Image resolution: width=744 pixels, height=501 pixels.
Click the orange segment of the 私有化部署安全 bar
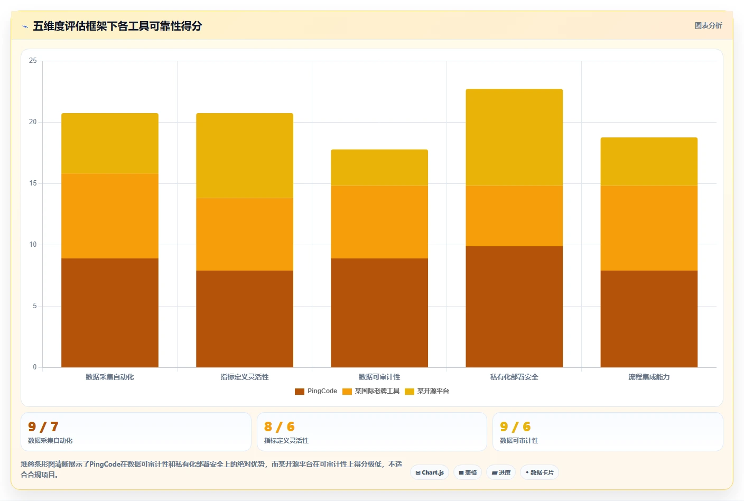pyautogui.click(x=514, y=216)
